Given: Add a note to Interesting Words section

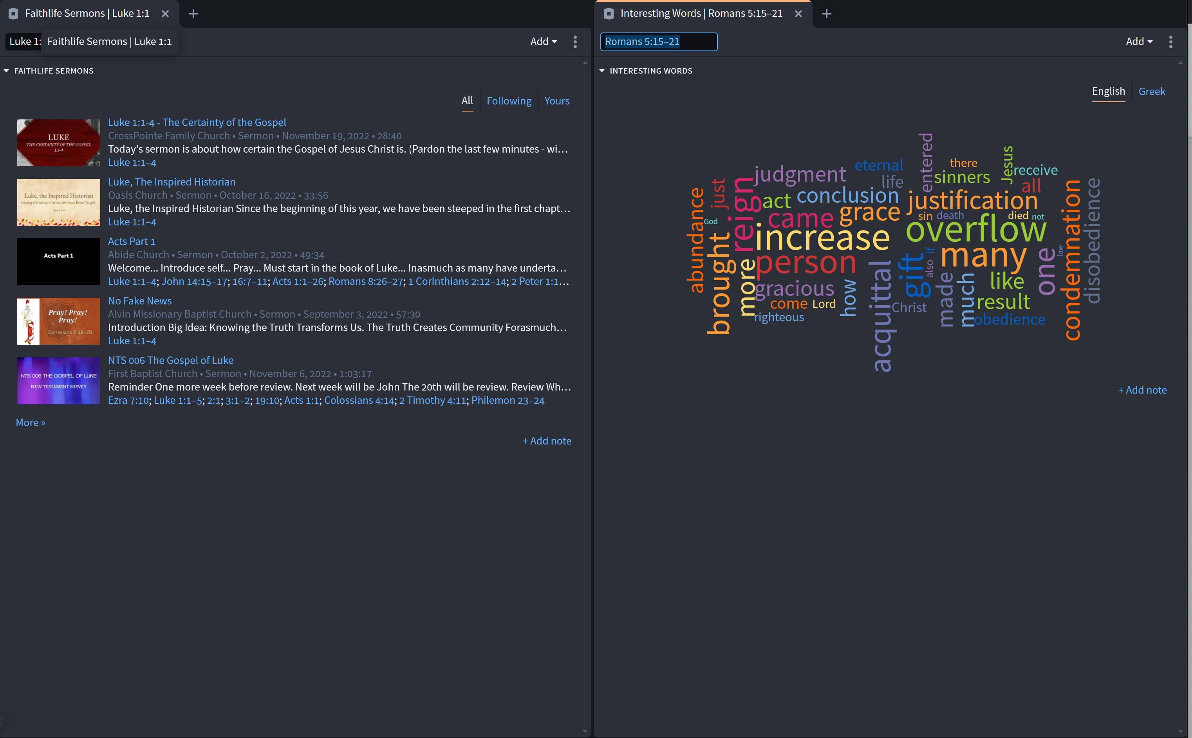Looking at the screenshot, I should [x=1142, y=390].
